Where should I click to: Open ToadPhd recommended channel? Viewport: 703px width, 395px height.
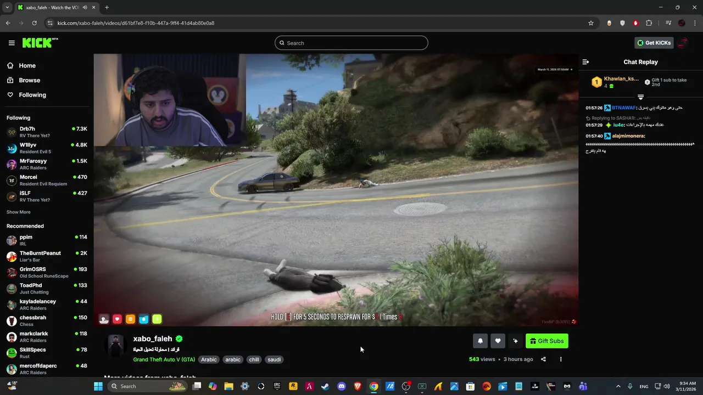[x=47, y=289]
